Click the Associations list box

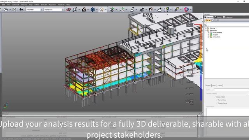pos(228,112)
